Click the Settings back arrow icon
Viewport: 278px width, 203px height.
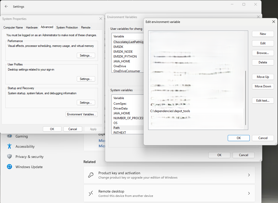point(6,6)
